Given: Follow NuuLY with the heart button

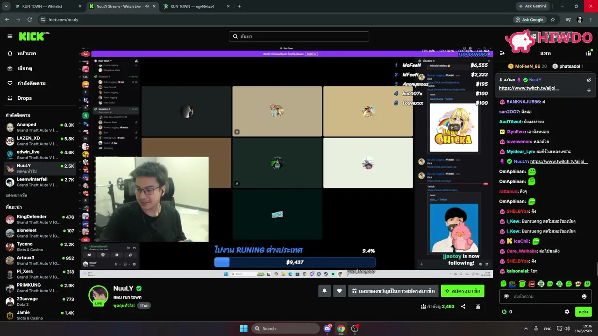Looking at the screenshot, I should click(x=340, y=291).
